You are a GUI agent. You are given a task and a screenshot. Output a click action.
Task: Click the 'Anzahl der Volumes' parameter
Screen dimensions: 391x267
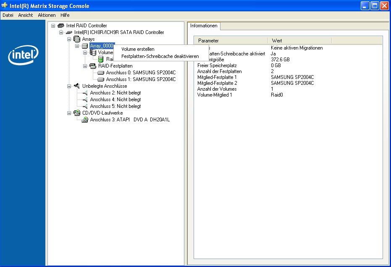click(x=217, y=89)
